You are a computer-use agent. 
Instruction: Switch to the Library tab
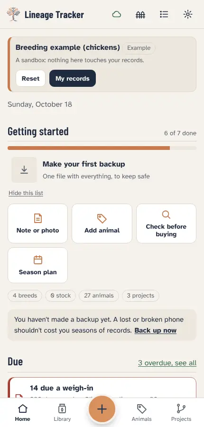coord(62,412)
